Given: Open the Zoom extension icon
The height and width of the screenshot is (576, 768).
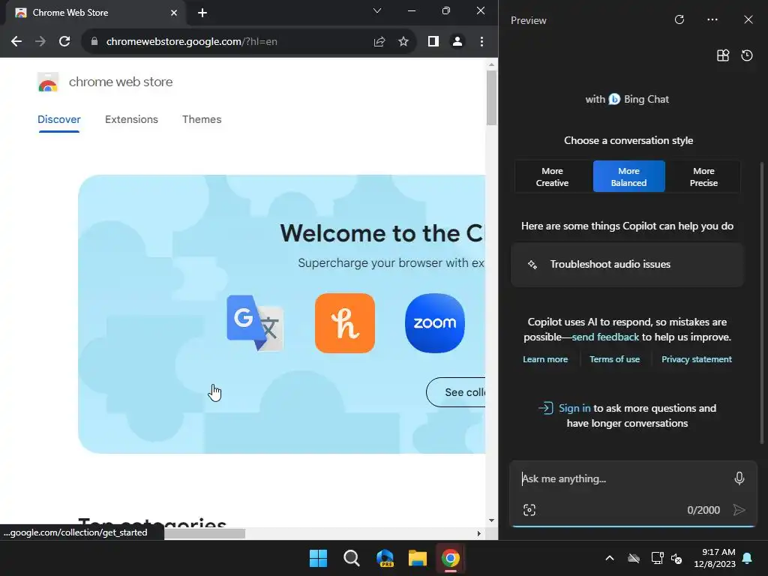Looking at the screenshot, I should coord(435,322).
